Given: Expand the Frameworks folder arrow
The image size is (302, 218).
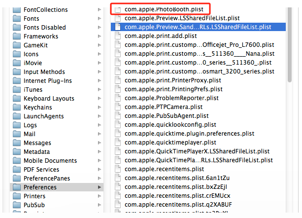Looking at the screenshot, I should pos(100,36).
